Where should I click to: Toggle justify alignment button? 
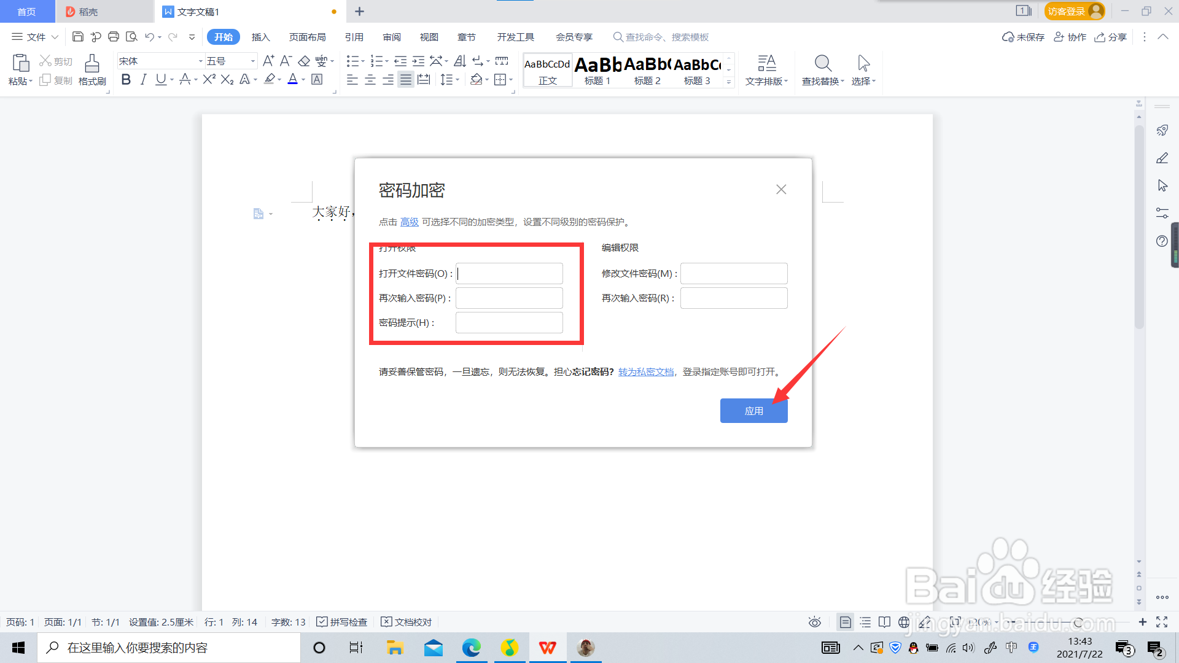(x=406, y=80)
